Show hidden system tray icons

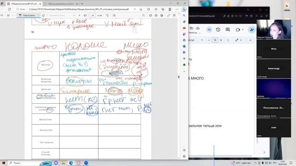tap(255, 163)
